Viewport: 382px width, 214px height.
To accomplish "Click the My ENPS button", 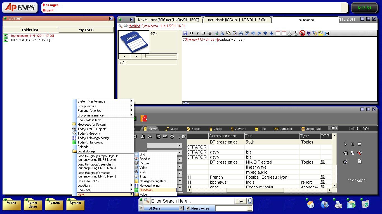I will 86,30.
